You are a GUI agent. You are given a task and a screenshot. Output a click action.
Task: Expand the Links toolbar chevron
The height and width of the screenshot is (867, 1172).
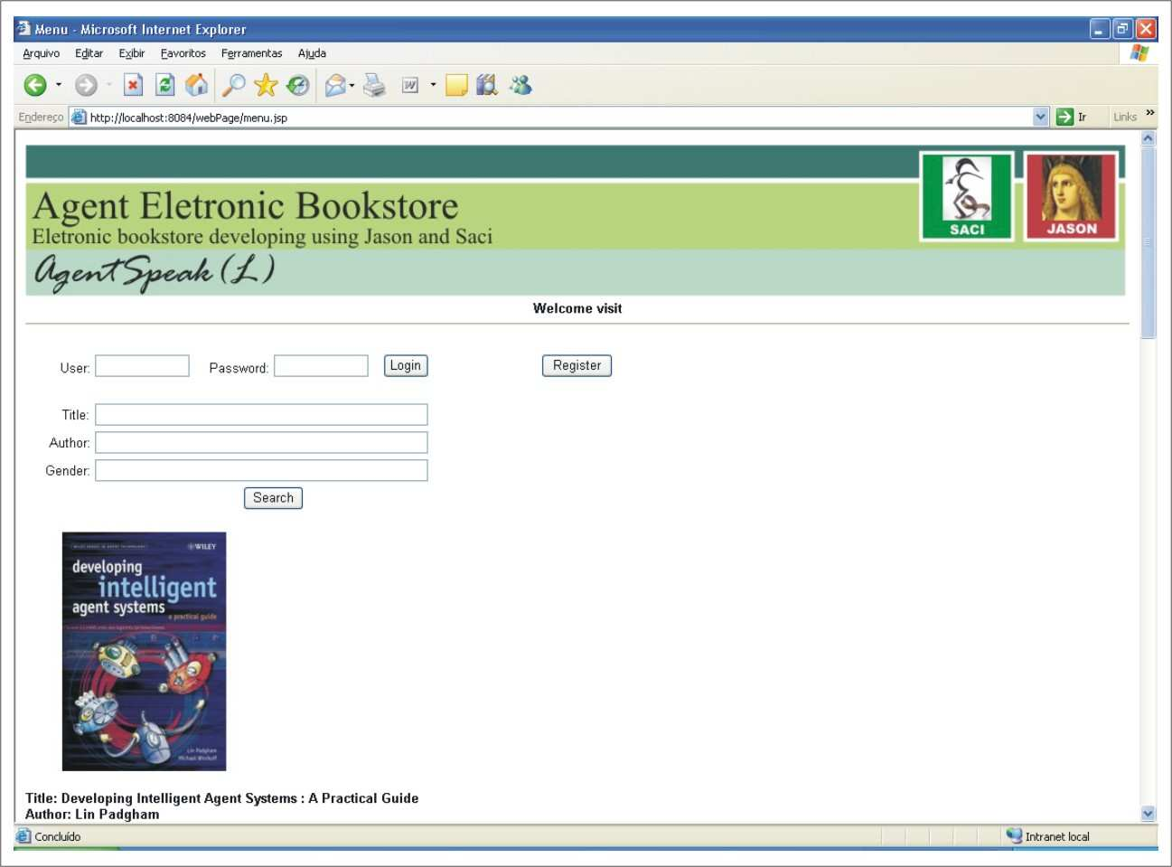(x=1150, y=112)
